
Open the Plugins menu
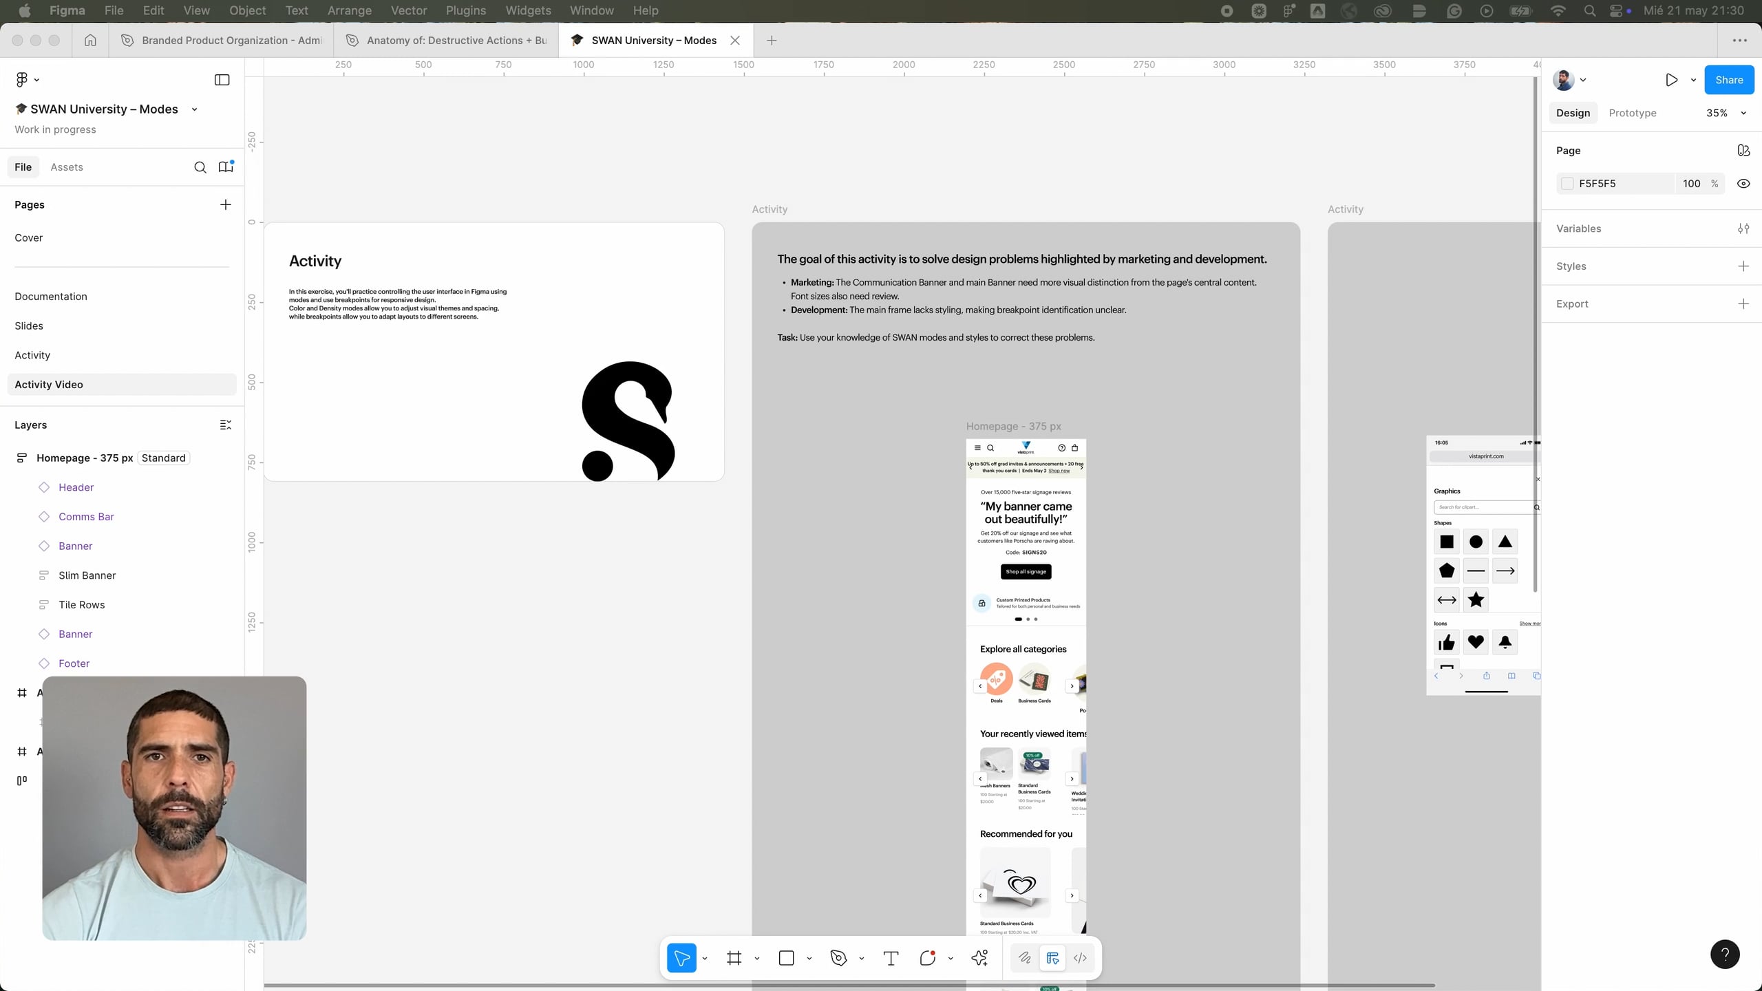pyautogui.click(x=466, y=10)
